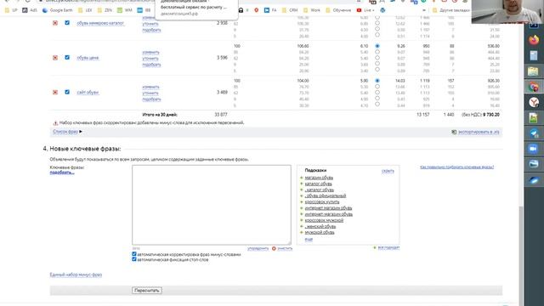The width and height of the screenshot is (544, 306).
Task: Toggle automatic stop-word fixation checkbox
Action: tap(134, 259)
